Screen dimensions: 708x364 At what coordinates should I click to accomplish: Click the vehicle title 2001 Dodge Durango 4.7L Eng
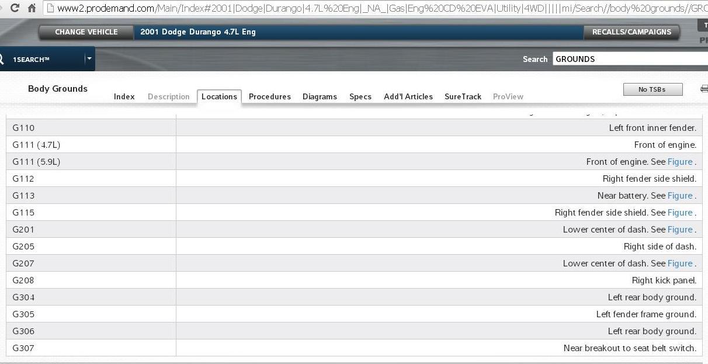click(198, 32)
